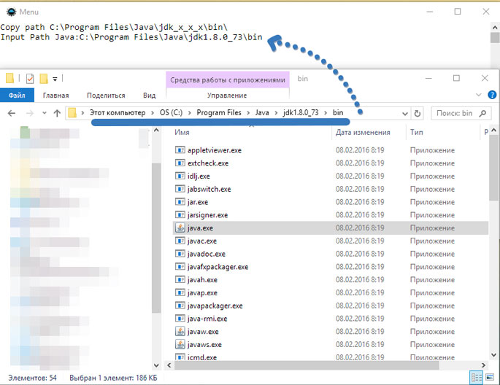
Task: Click the extcheck.exe file icon
Action: (x=180, y=163)
